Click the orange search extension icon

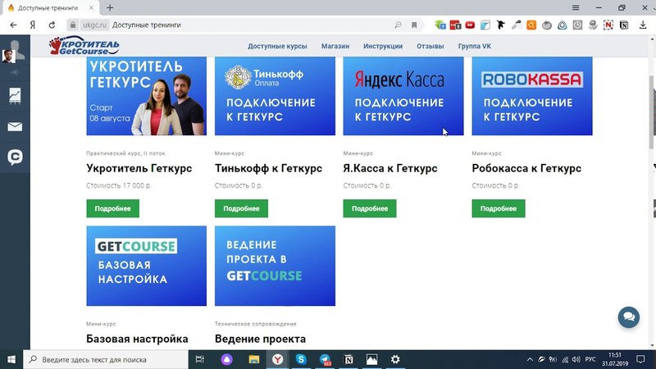(531, 25)
